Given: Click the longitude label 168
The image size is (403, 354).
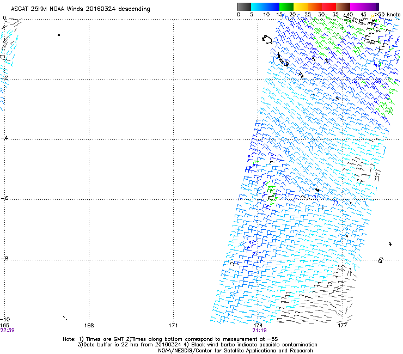Looking at the screenshot, I should pos(89,326).
